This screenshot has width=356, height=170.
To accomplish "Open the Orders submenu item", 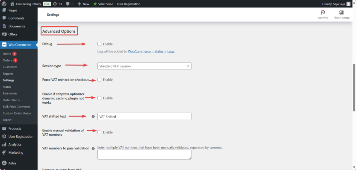I will point(7,60).
